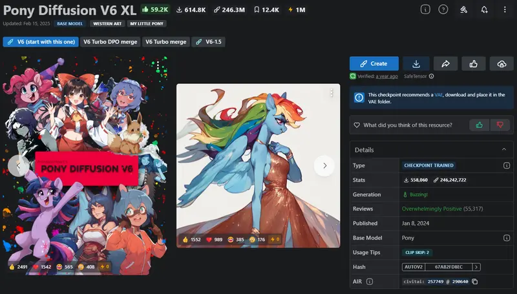Open the three-dot menu in page header
Screen dimensions: 517x294
tap(505, 10)
